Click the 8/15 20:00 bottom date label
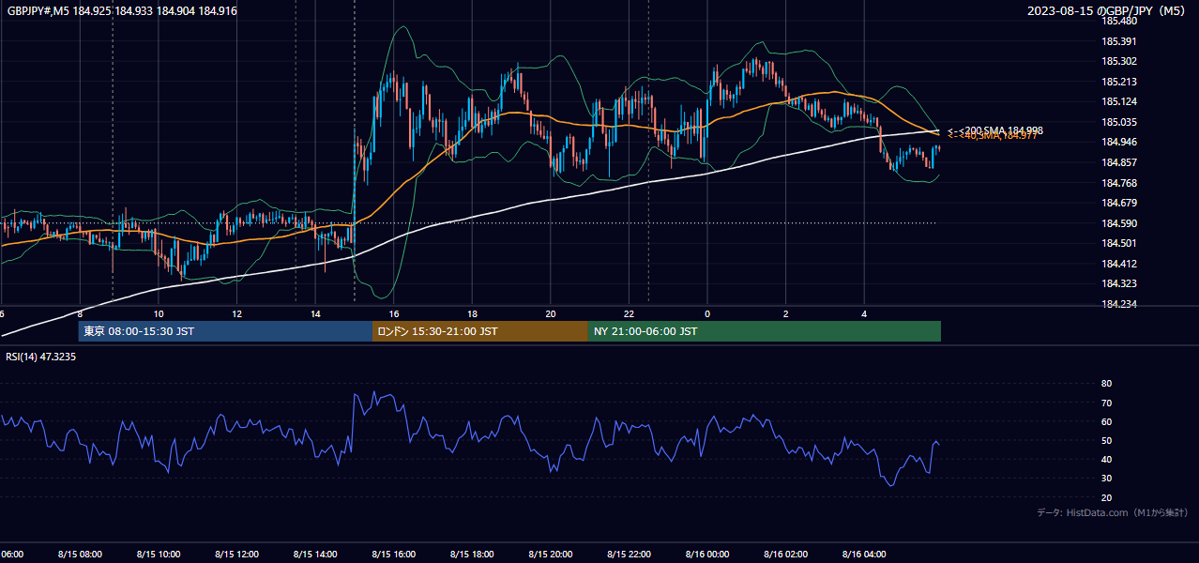The height and width of the screenshot is (563, 1199). [551, 555]
